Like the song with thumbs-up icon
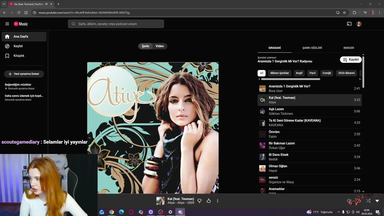The image size is (384, 216). click(x=209, y=201)
